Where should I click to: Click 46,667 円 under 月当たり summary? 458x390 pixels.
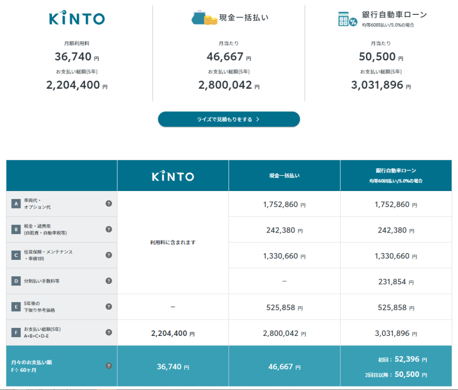point(229,57)
